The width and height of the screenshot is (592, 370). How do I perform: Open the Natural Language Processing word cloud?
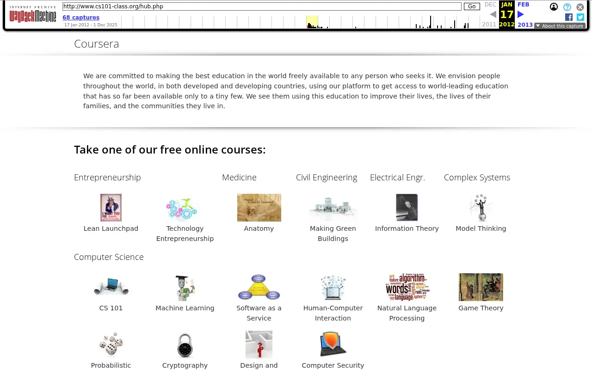pos(407,287)
